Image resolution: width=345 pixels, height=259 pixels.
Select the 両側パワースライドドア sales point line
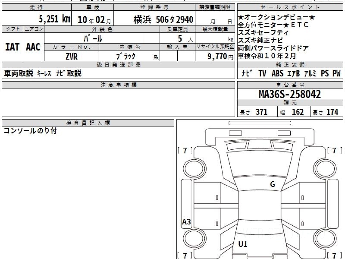click(273, 48)
